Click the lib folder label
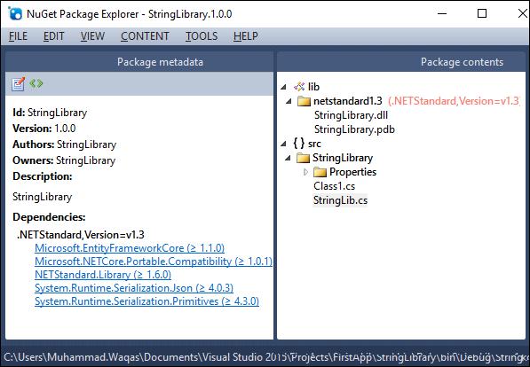The width and height of the screenshot is (530, 367). click(313, 87)
